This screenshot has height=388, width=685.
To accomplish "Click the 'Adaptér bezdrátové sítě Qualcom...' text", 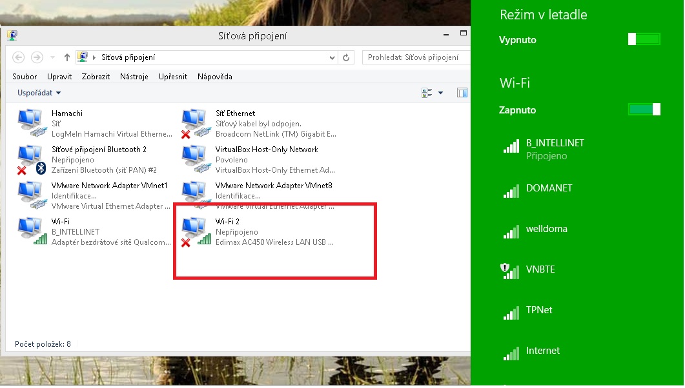I will click(112, 242).
